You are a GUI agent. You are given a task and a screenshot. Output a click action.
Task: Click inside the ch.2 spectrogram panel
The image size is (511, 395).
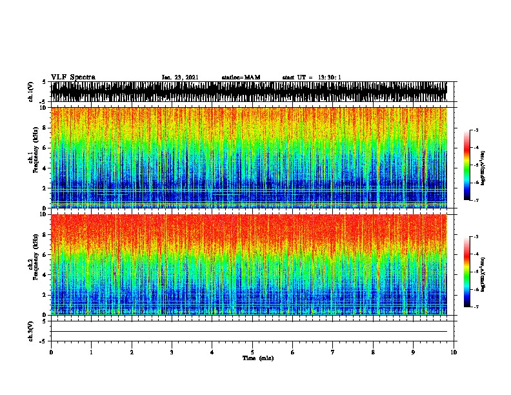pyautogui.click(x=248, y=265)
